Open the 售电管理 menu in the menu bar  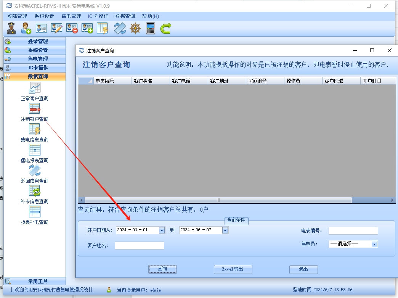(71, 16)
